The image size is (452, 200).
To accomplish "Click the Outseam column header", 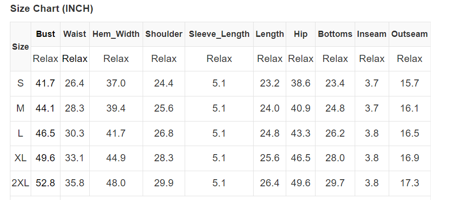I will coord(409,34).
